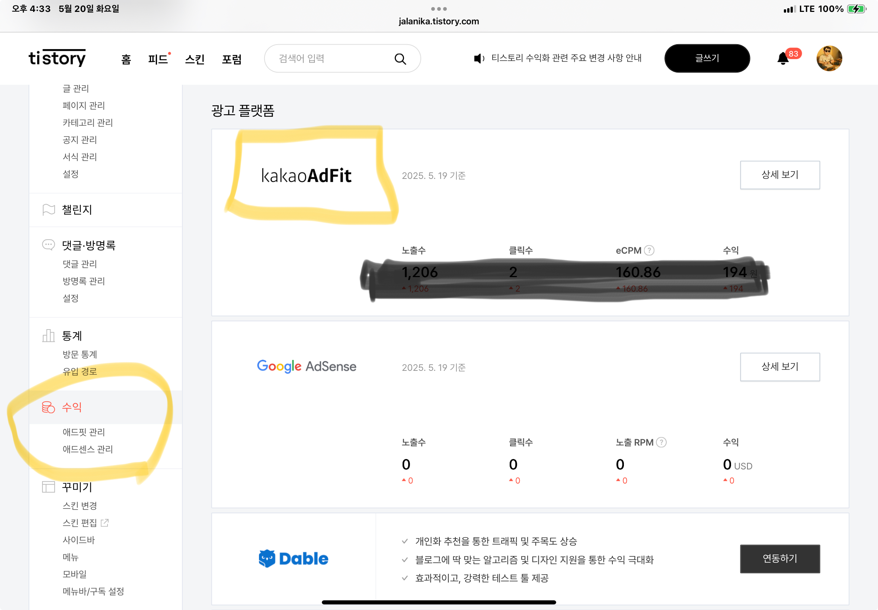Tap the three dots at top of browser

pos(439,9)
